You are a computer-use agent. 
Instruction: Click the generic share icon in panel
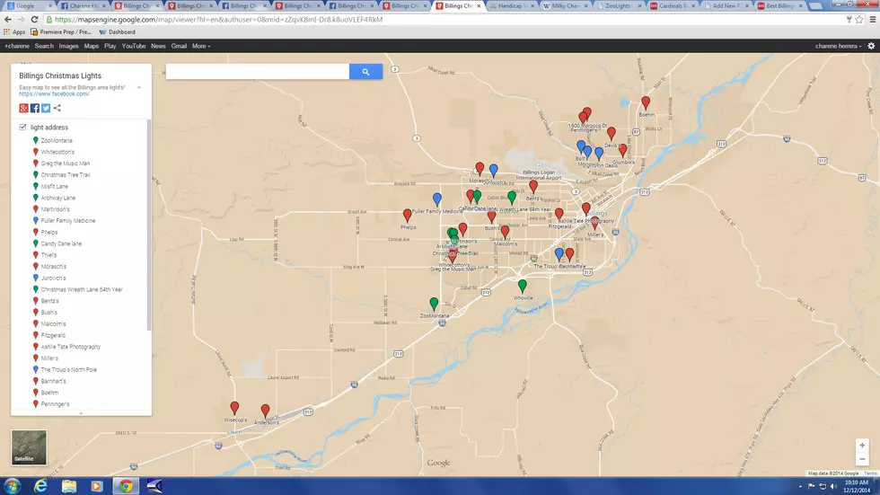(57, 108)
